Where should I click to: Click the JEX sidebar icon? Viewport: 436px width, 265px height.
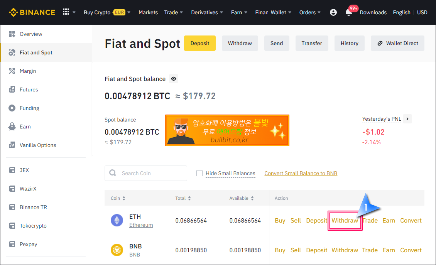(12, 170)
